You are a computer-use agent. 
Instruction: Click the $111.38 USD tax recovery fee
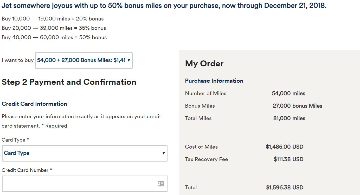point(288,159)
